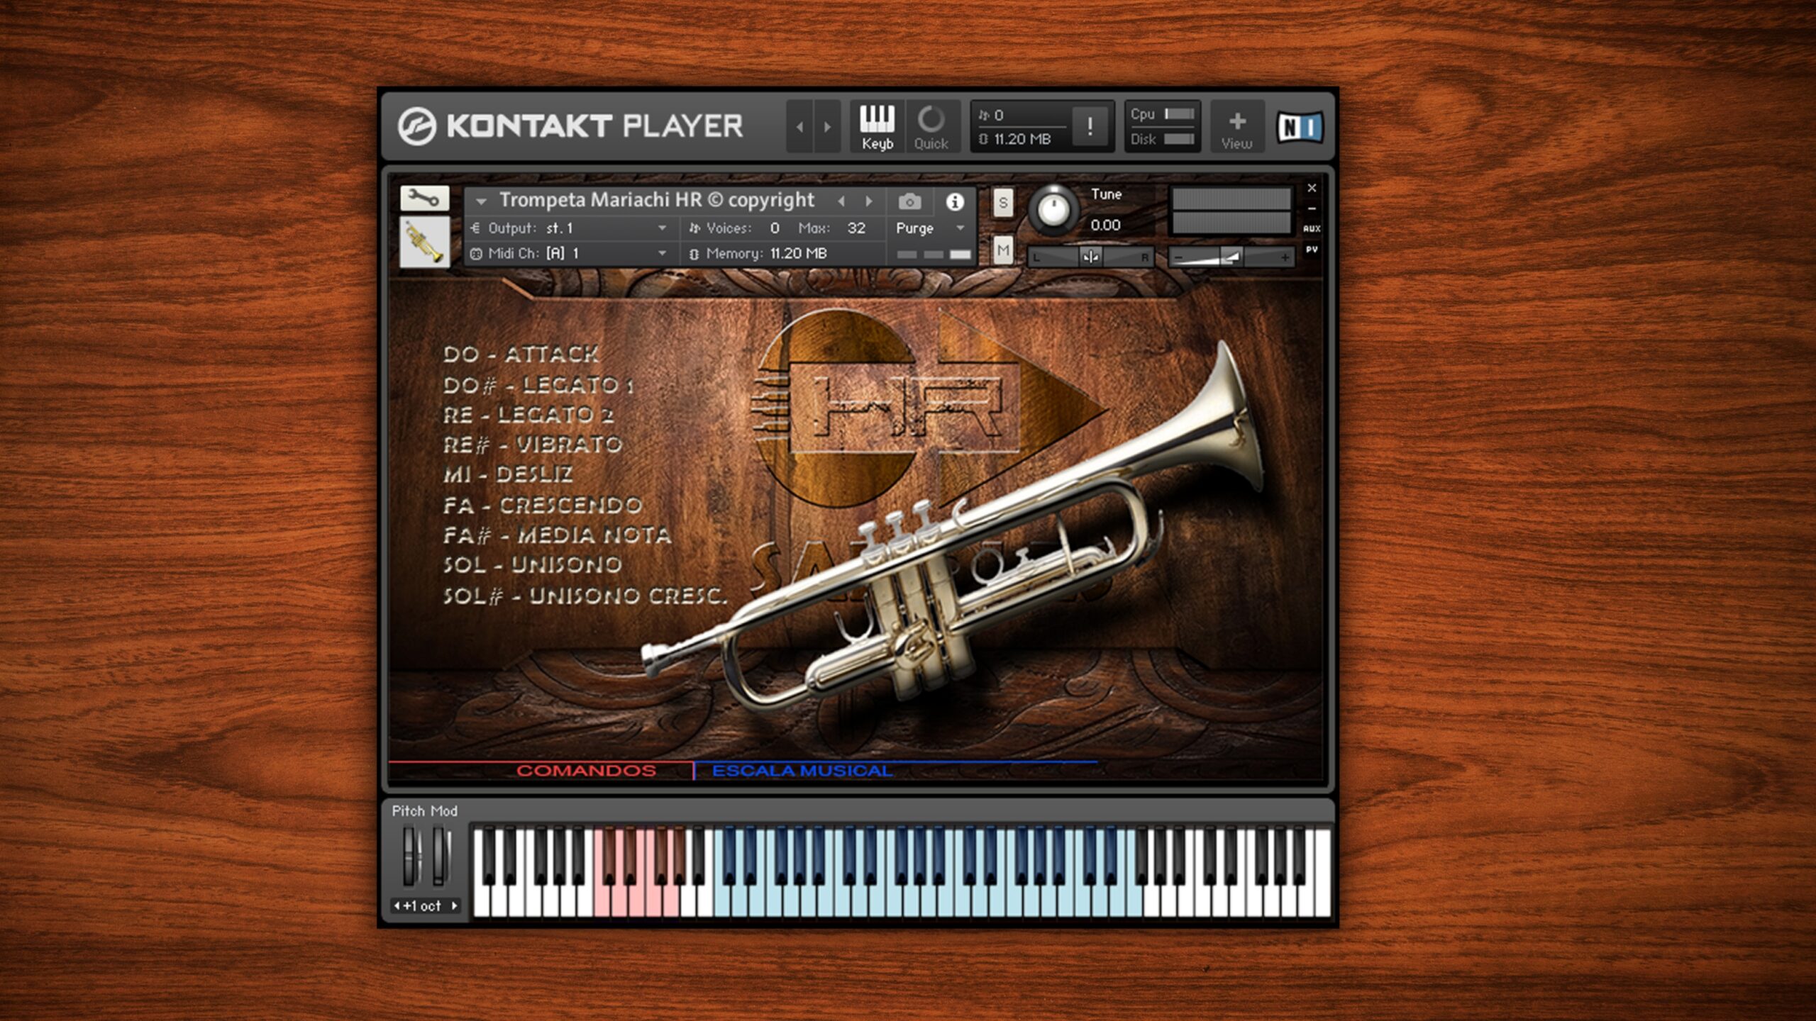Viewport: 1816px width, 1021px height.
Task: Click the NI logo in header
Action: pyautogui.click(x=1300, y=128)
